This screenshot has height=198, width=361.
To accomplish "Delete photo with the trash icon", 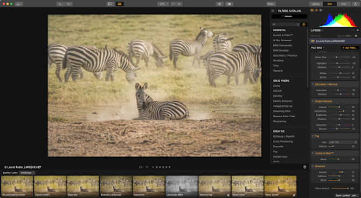I will tap(305, 167).
